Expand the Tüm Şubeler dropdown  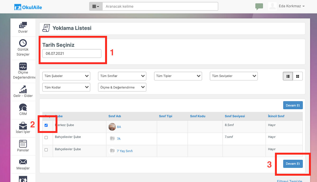coord(66,76)
